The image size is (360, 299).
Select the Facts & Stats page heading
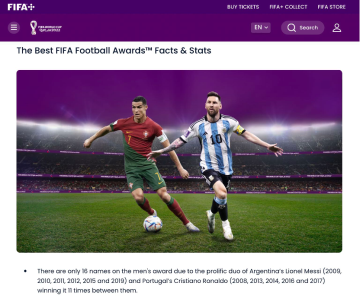point(114,50)
